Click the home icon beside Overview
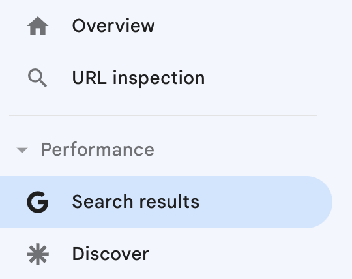Viewport: 352px width, 279px height. point(38,26)
